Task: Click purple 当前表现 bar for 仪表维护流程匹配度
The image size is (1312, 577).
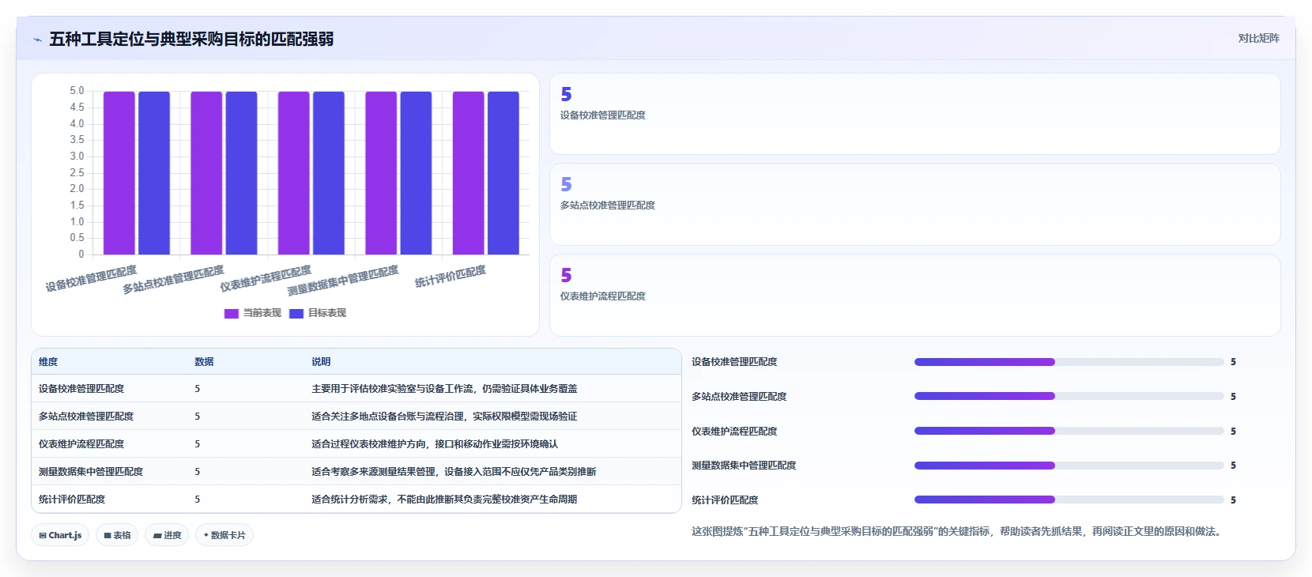Action: (294, 173)
